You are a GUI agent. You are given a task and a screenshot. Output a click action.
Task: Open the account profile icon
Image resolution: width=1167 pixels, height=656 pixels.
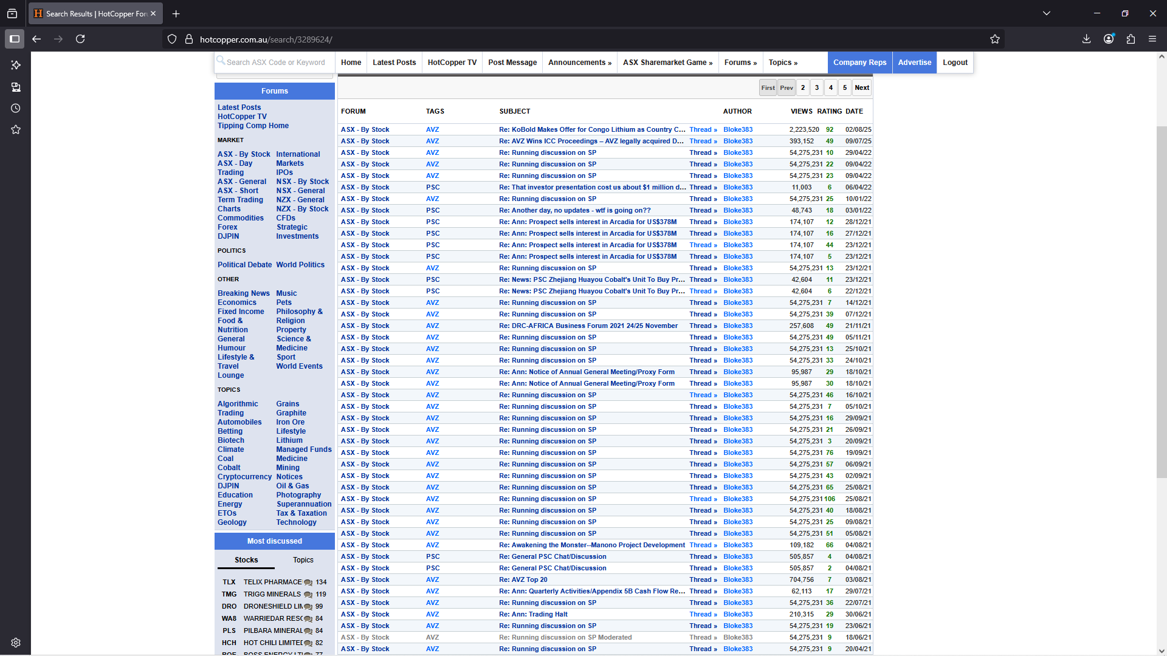point(1109,39)
